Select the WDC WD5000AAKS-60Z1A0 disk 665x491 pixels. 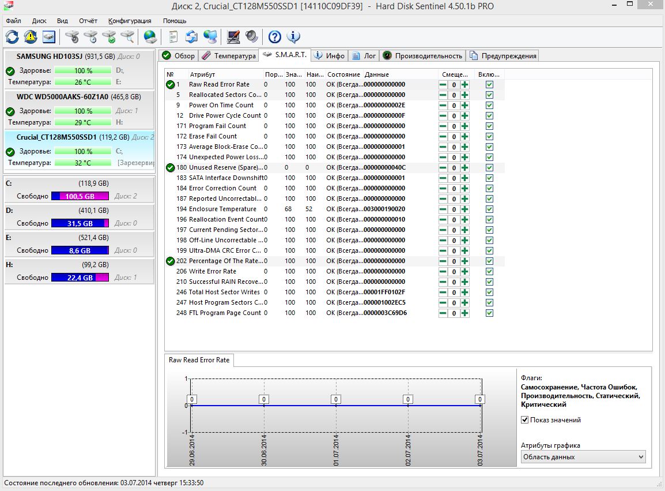(79, 109)
